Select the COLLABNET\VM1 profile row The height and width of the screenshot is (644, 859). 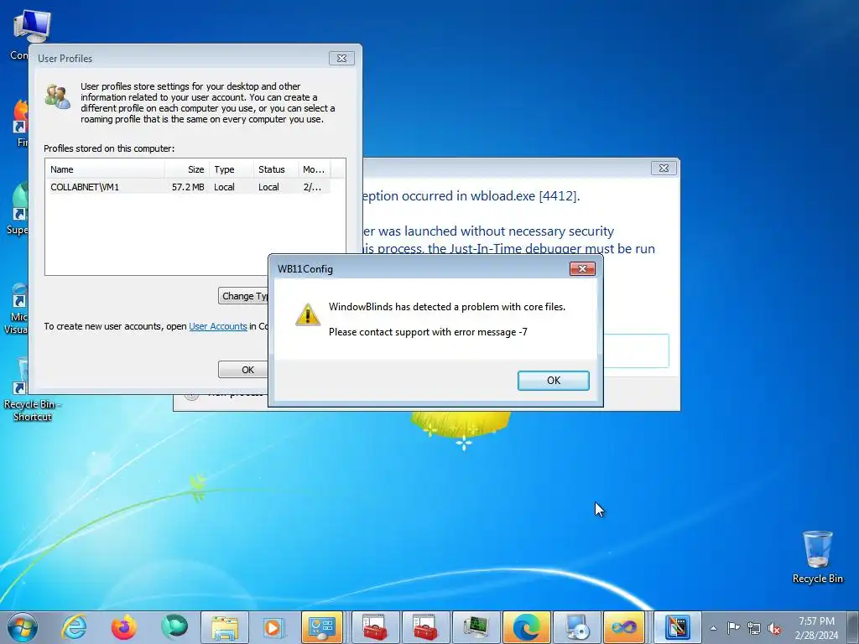click(188, 187)
